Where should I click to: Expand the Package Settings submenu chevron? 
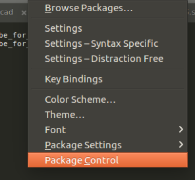(181, 144)
